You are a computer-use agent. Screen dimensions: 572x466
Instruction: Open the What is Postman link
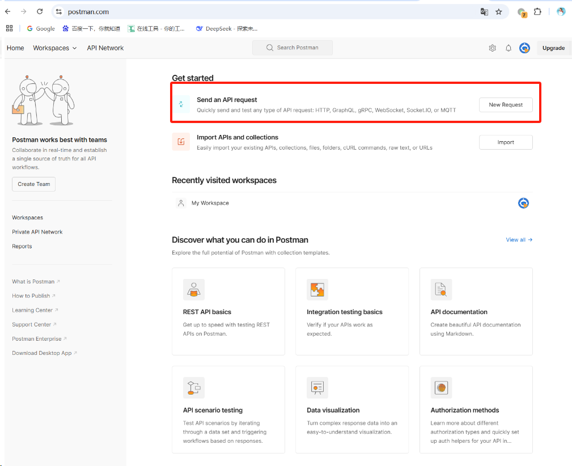[36, 282]
